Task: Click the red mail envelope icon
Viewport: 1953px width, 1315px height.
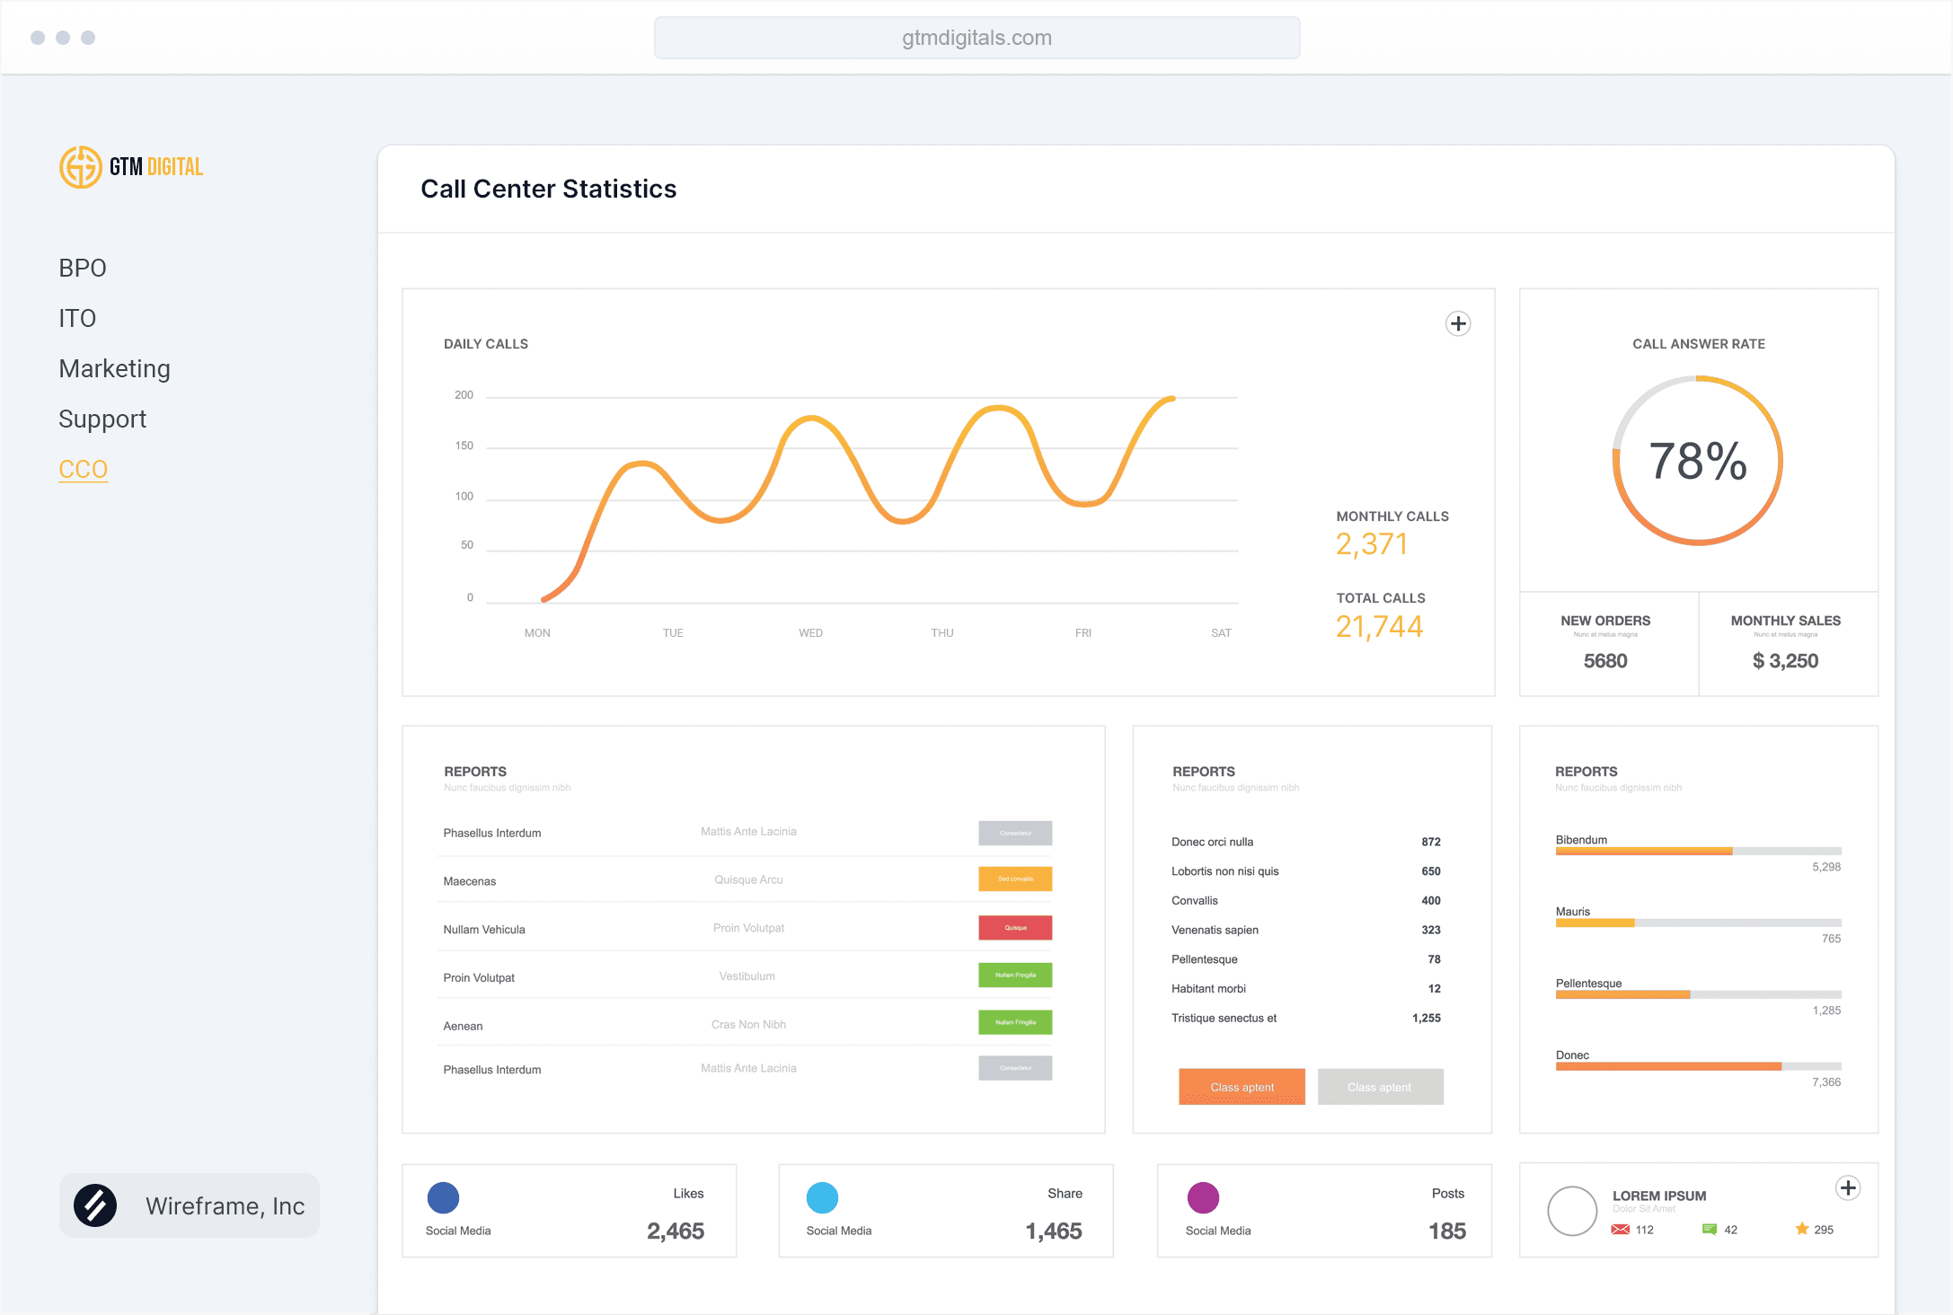Action: 1620,1230
